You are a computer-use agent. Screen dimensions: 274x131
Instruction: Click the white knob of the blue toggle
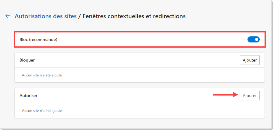pyautogui.click(x=257, y=39)
